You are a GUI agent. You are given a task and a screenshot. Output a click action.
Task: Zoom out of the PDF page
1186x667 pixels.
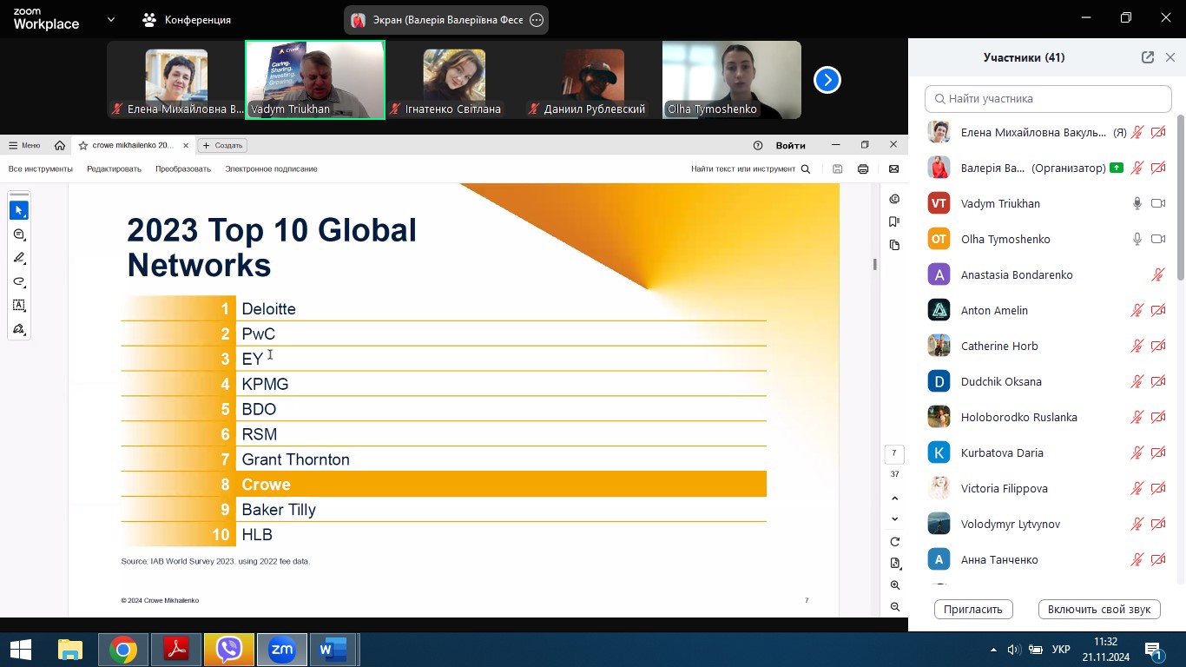click(895, 607)
